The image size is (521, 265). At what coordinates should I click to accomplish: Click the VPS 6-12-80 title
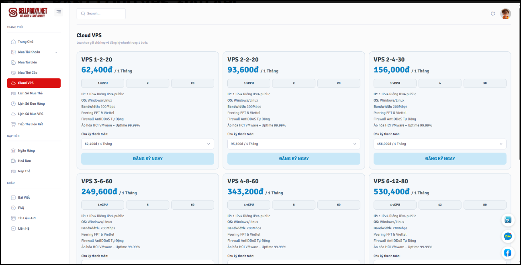391,181
